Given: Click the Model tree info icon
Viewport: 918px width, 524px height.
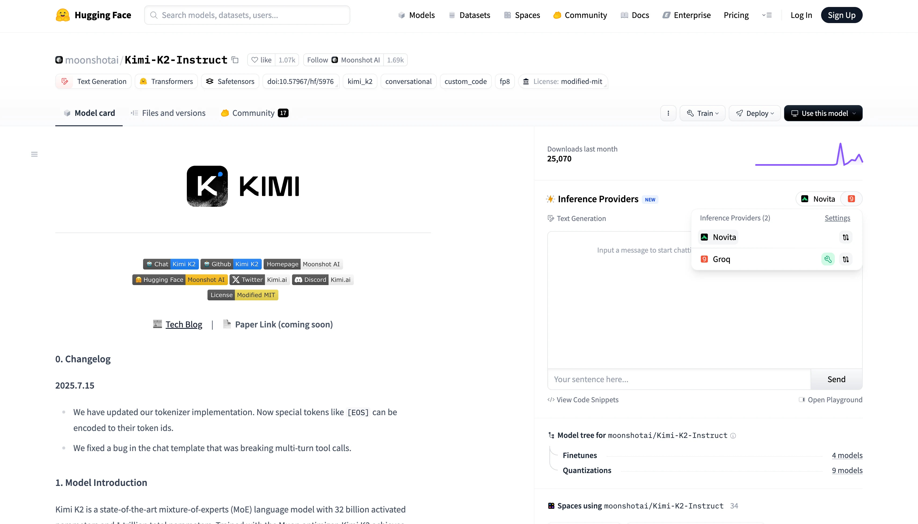Looking at the screenshot, I should [x=733, y=436].
